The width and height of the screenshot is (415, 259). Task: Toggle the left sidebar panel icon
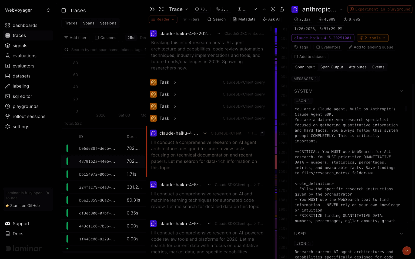(x=64, y=11)
